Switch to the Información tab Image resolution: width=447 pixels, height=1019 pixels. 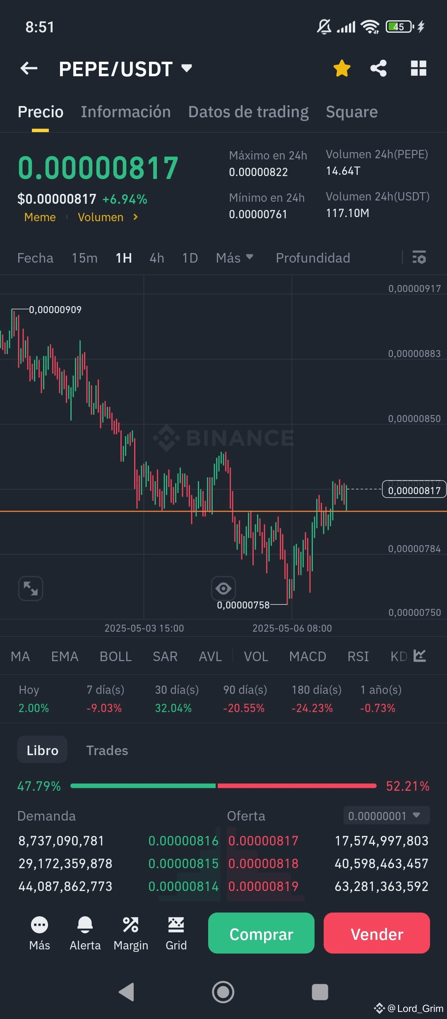click(x=126, y=112)
